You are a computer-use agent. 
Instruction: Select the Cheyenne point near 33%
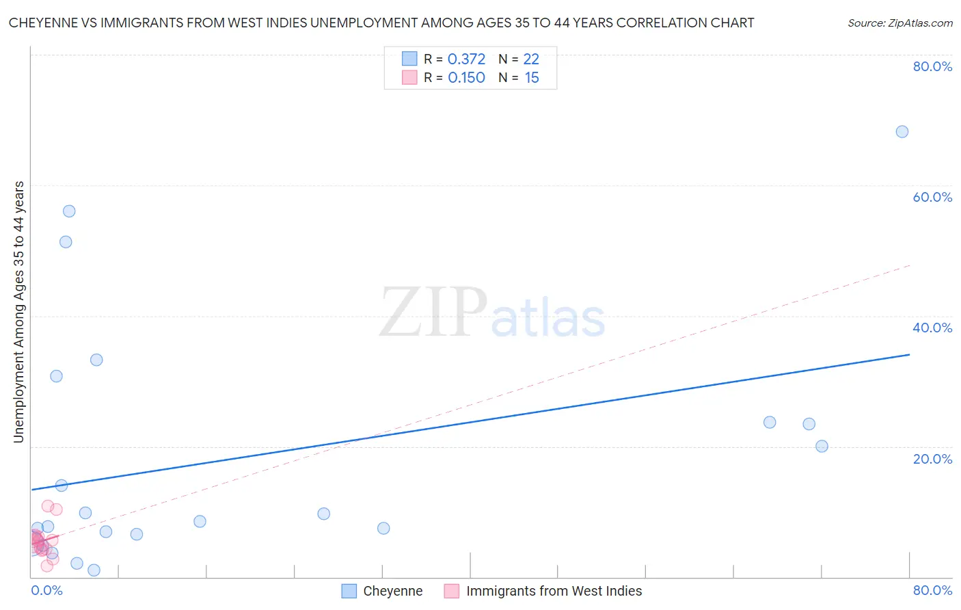pos(96,360)
